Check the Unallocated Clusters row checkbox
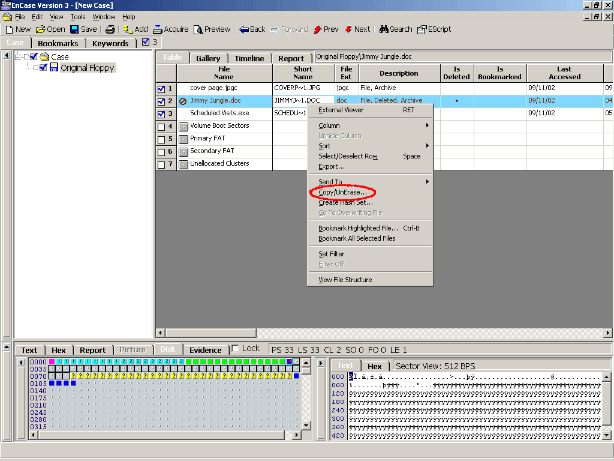Viewport: 614px width, 461px height. [161, 164]
